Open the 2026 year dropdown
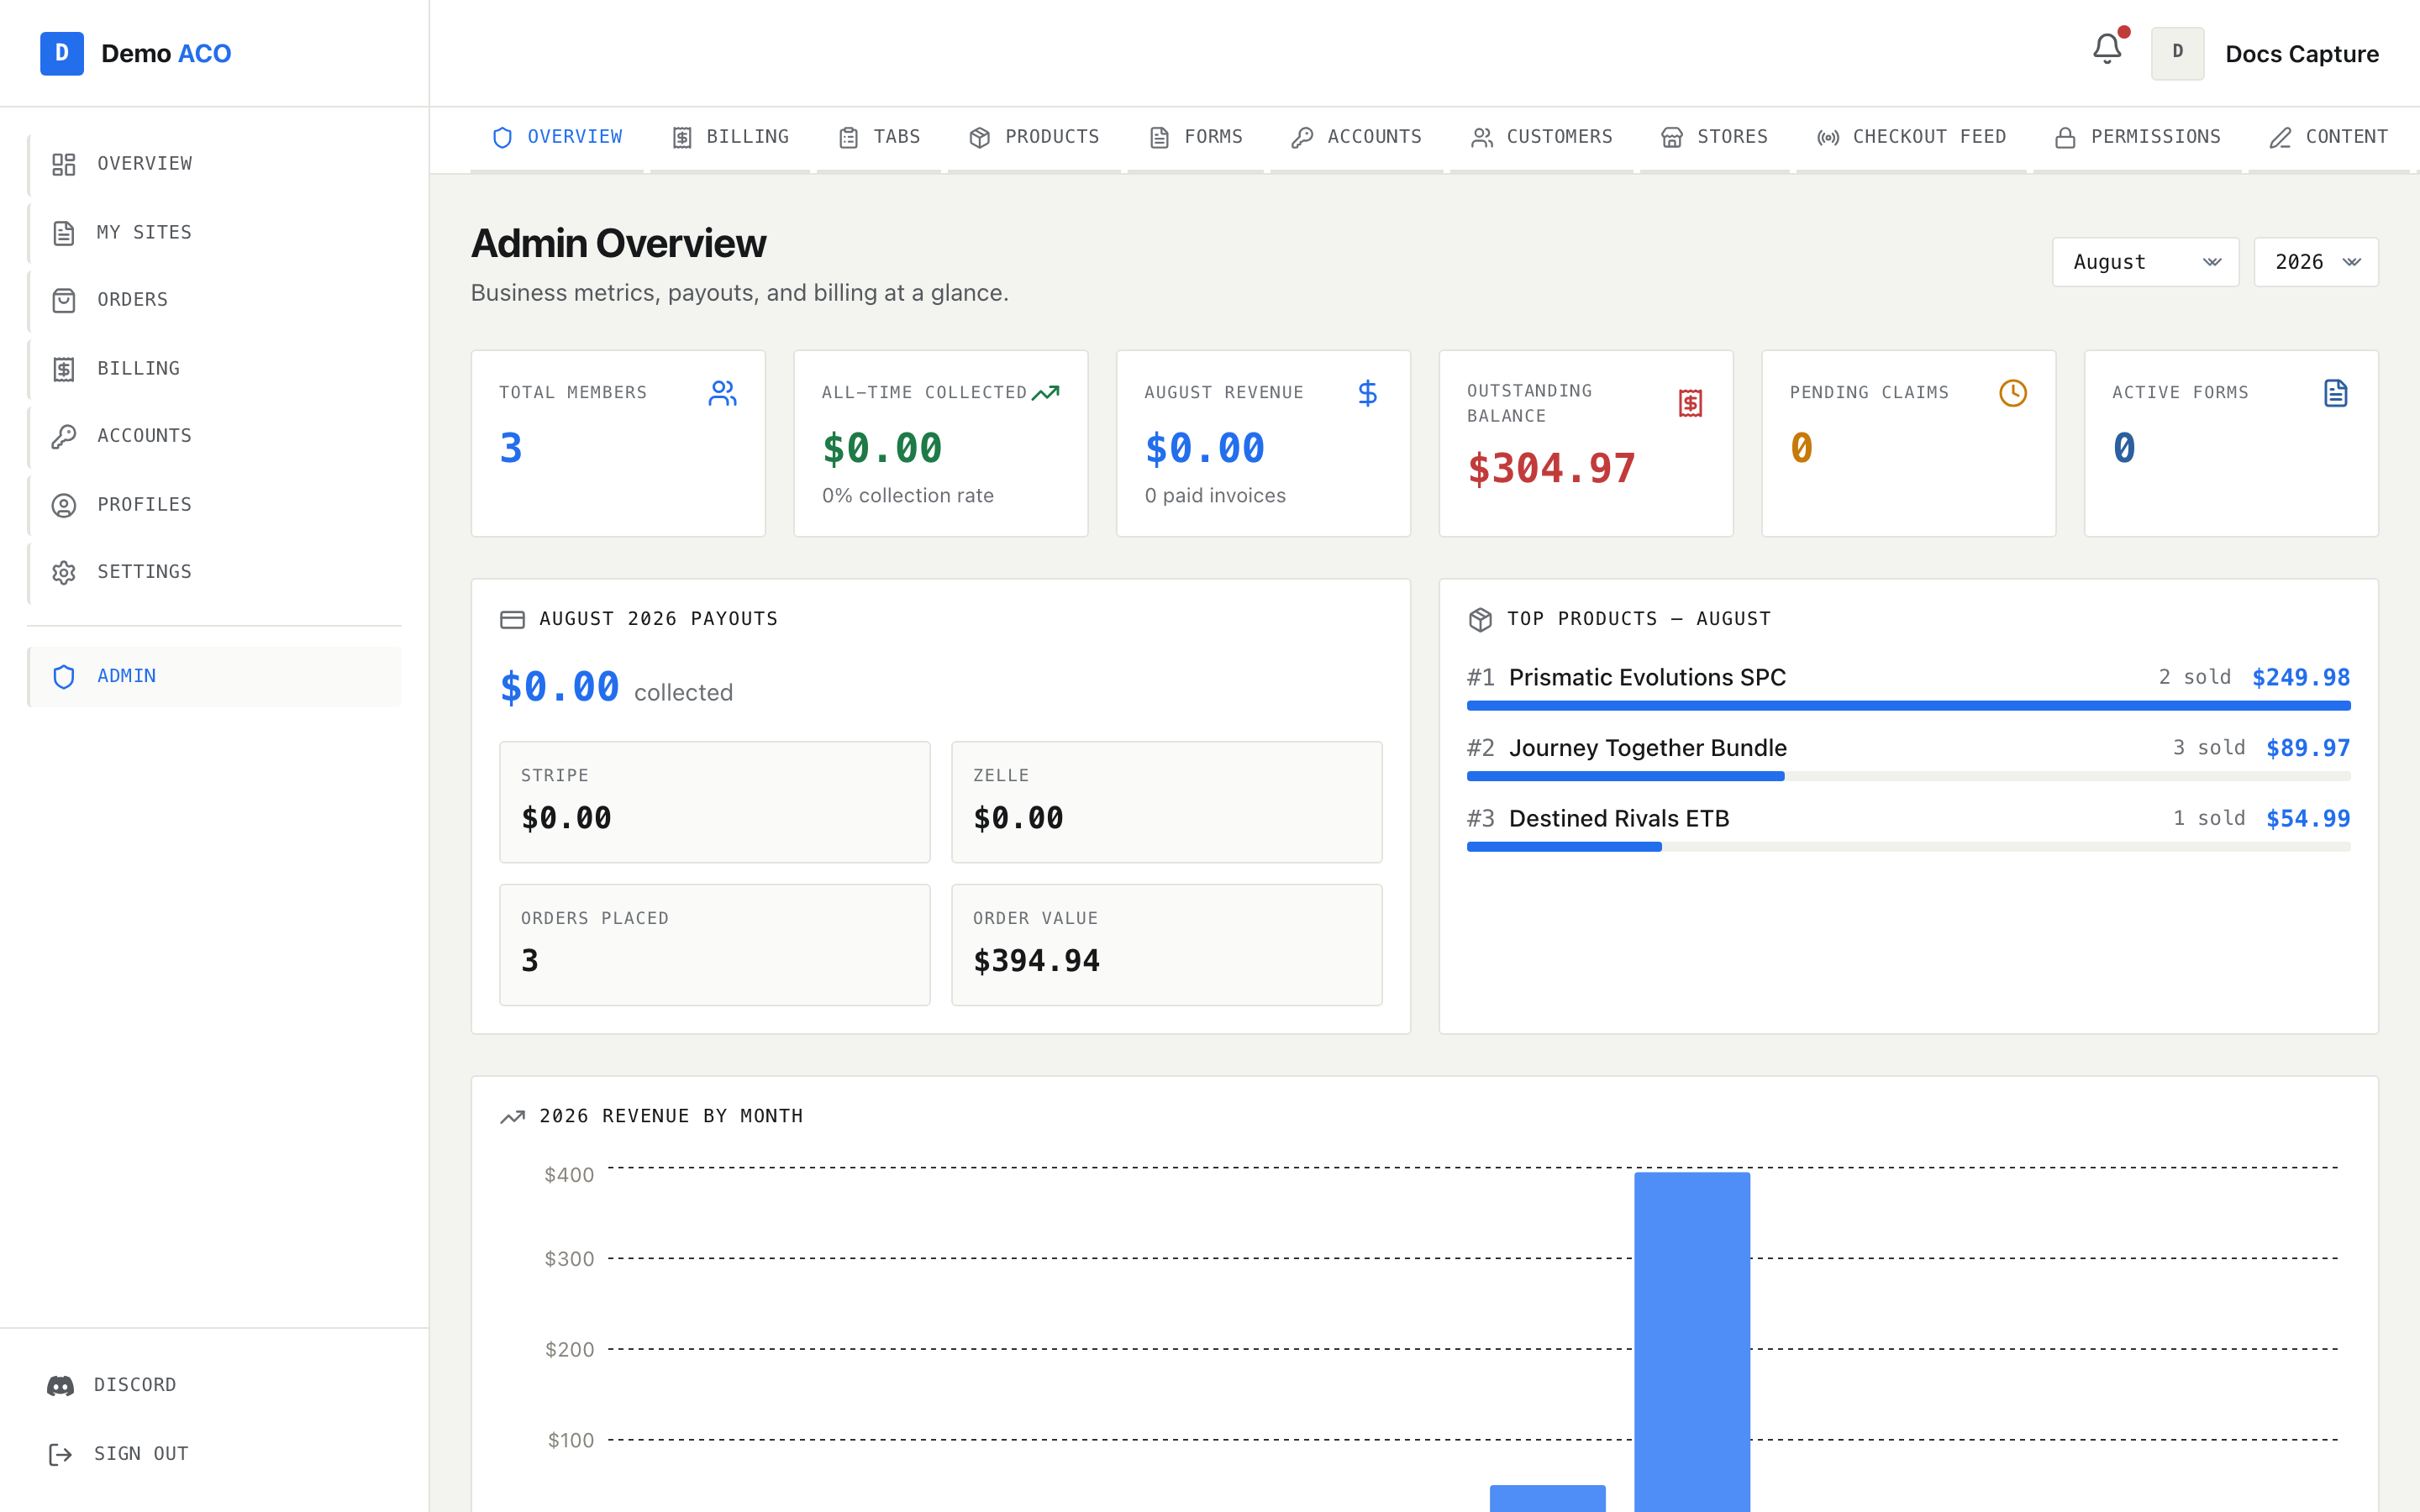The width and height of the screenshot is (2420, 1512). pyautogui.click(x=2316, y=262)
